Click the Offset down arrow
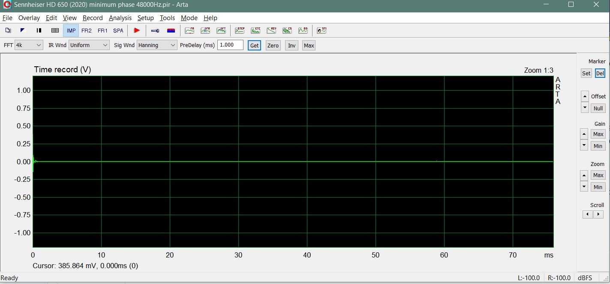This screenshot has width=610, height=284. [x=585, y=108]
